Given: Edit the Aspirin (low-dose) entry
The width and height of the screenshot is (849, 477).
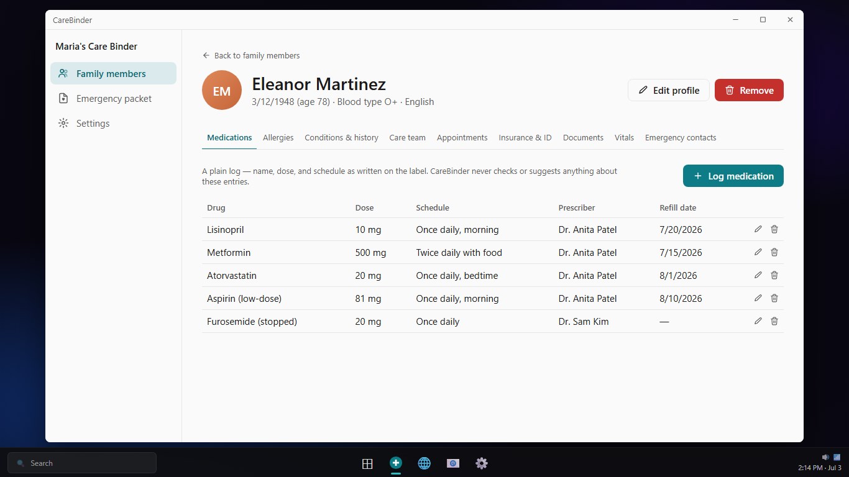Looking at the screenshot, I should click(758, 298).
